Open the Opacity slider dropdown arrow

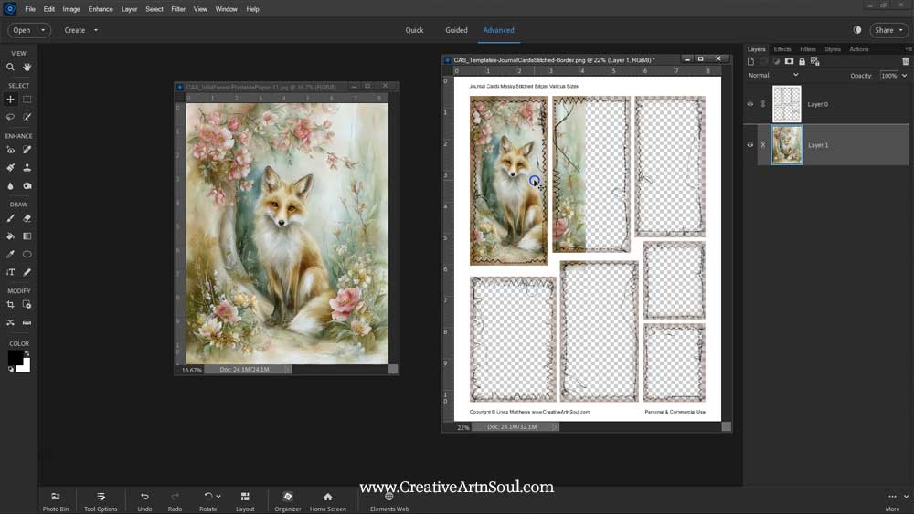[x=904, y=76]
